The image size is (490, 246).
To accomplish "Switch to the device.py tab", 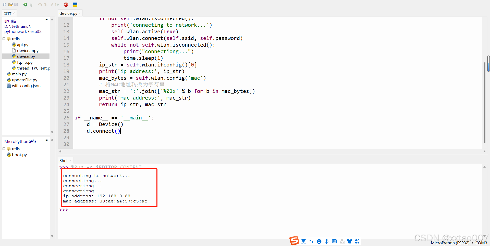I will pos(68,13).
